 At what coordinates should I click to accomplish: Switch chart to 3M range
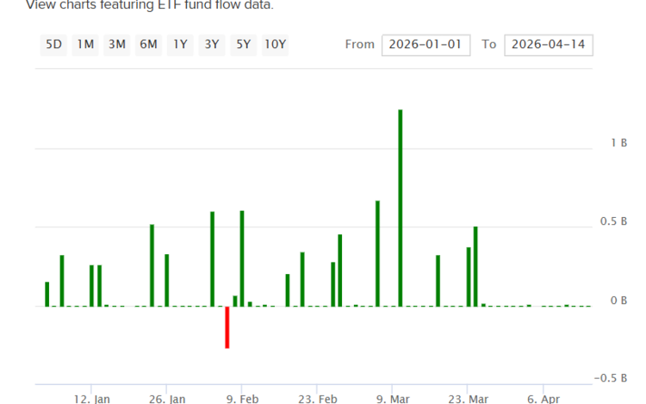coord(117,45)
